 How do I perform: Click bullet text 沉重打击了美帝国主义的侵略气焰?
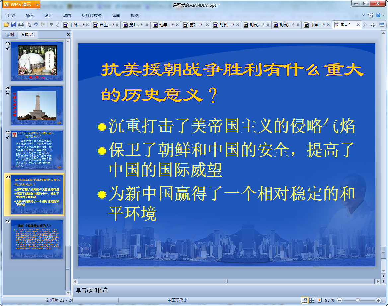232,126
